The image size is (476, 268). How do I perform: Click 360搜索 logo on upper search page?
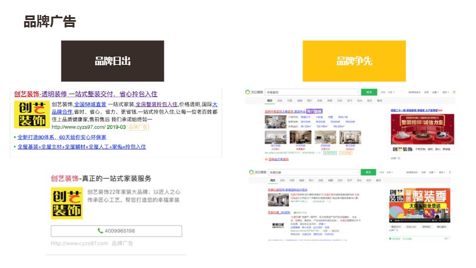pyautogui.click(x=254, y=92)
